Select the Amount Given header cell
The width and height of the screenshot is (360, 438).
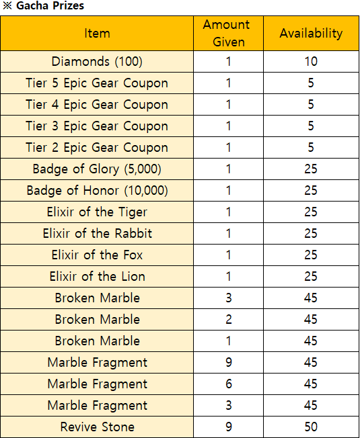click(x=228, y=33)
